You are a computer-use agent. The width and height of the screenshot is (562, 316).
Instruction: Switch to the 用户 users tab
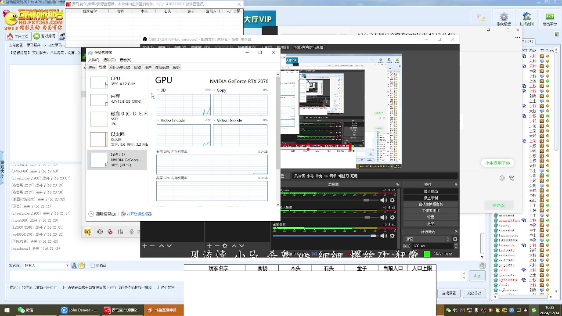pyautogui.click(x=148, y=68)
